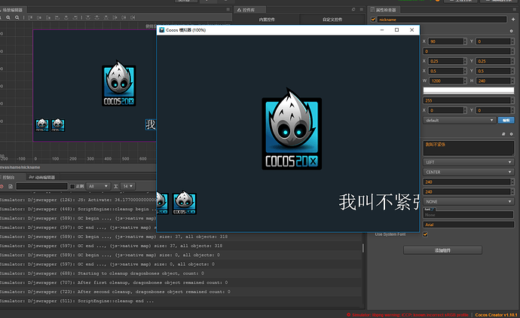Select the label node in scene editor

[151, 124]
